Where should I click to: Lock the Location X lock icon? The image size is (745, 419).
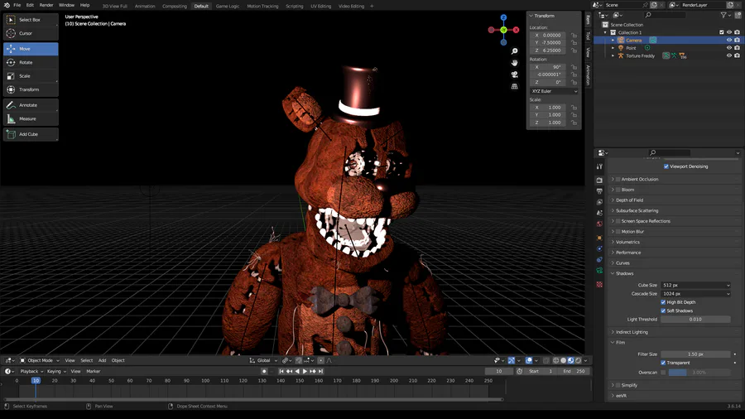click(574, 35)
